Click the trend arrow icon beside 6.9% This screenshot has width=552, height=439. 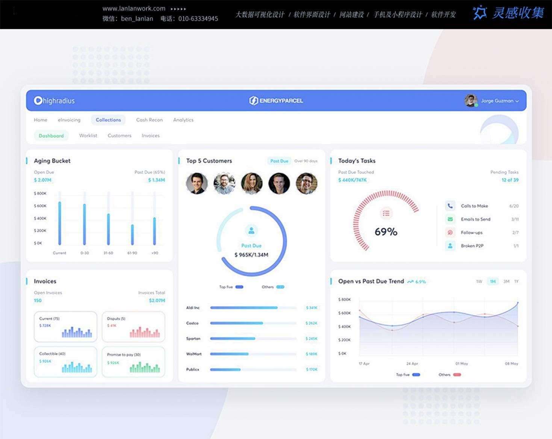(x=410, y=281)
